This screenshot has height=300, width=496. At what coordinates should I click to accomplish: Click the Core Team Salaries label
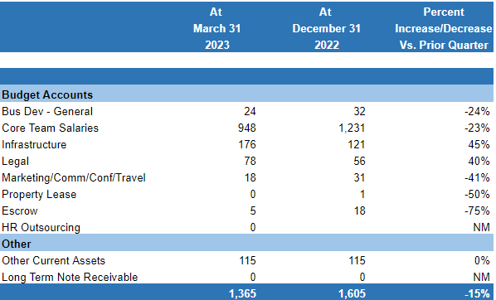[x=50, y=128]
